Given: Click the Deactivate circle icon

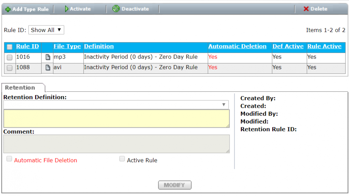Looking at the screenshot, I should [116, 9].
